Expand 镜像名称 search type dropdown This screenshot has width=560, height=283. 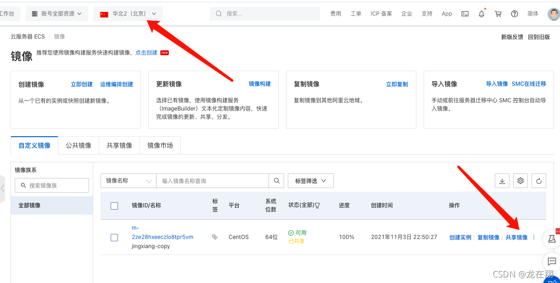click(x=129, y=181)
